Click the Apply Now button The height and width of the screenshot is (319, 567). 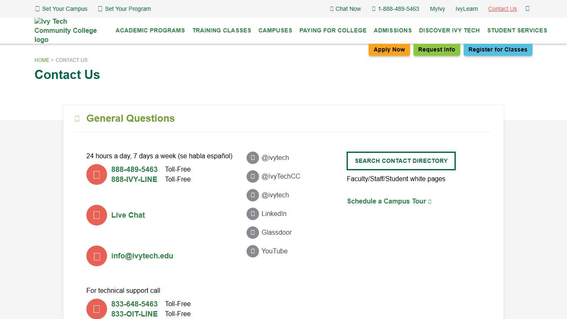[x=389, y=49]
